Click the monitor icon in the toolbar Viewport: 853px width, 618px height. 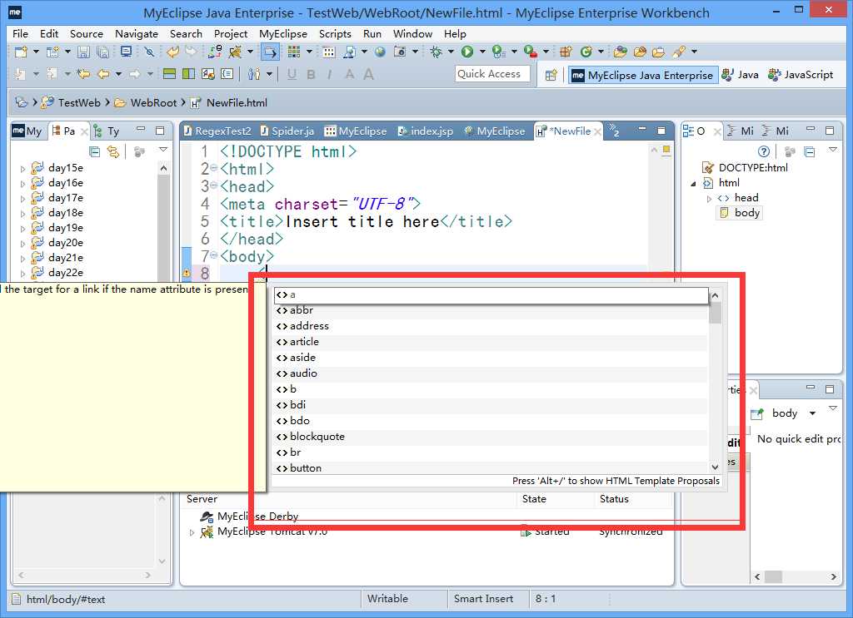tap(127, 52)
